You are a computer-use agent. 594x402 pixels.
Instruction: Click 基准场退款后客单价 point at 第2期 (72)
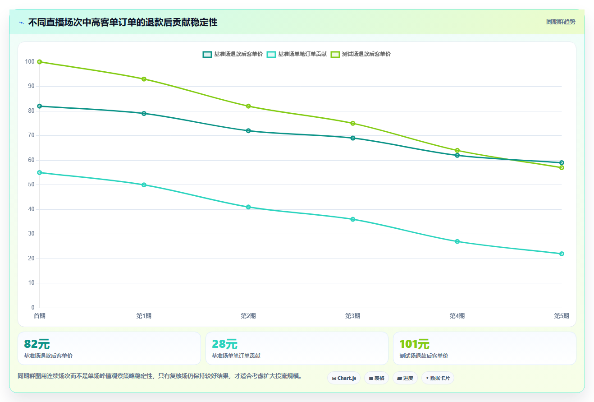point(248,131)
